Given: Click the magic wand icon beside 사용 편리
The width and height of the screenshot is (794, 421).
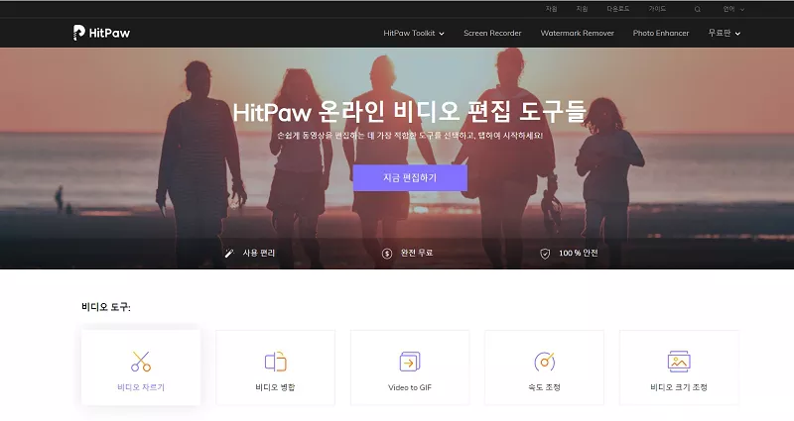Looking at the screenshot, I should (229, 254).
